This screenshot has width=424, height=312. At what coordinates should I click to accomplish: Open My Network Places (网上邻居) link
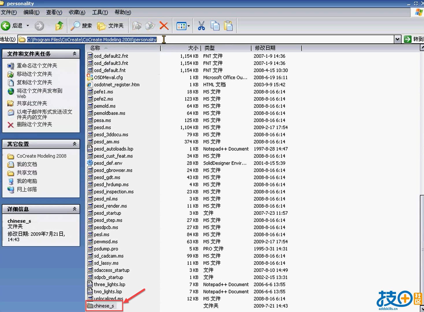tap(27, 190)
